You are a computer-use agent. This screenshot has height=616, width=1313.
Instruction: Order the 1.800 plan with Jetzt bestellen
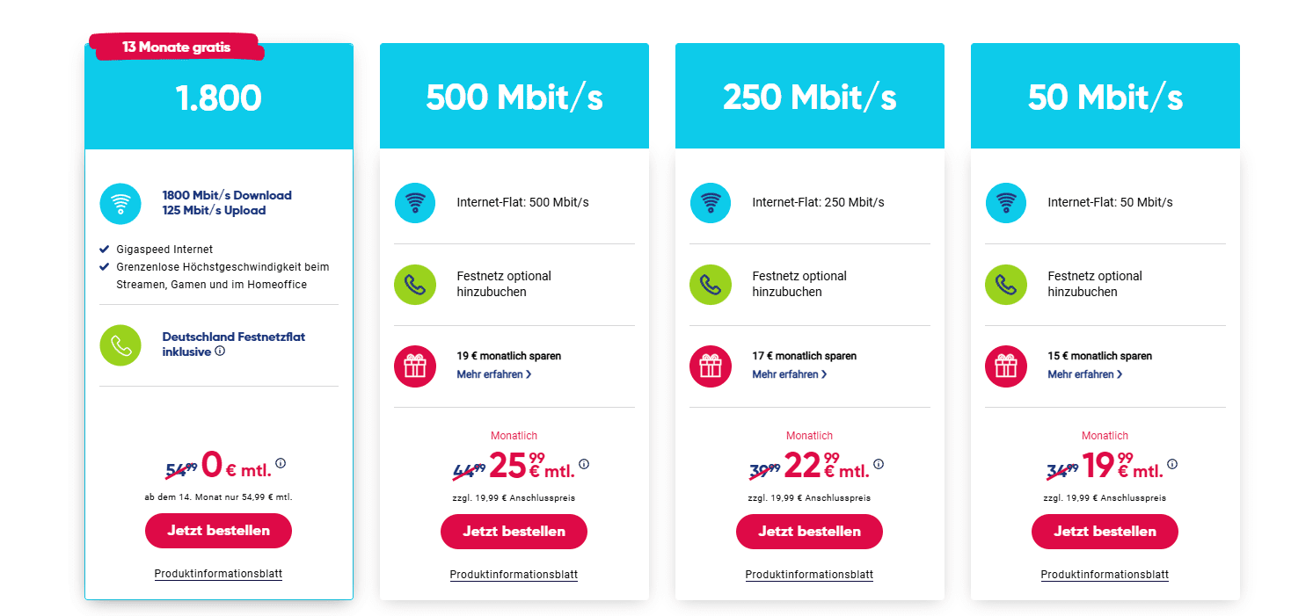(x=218, y=531)
